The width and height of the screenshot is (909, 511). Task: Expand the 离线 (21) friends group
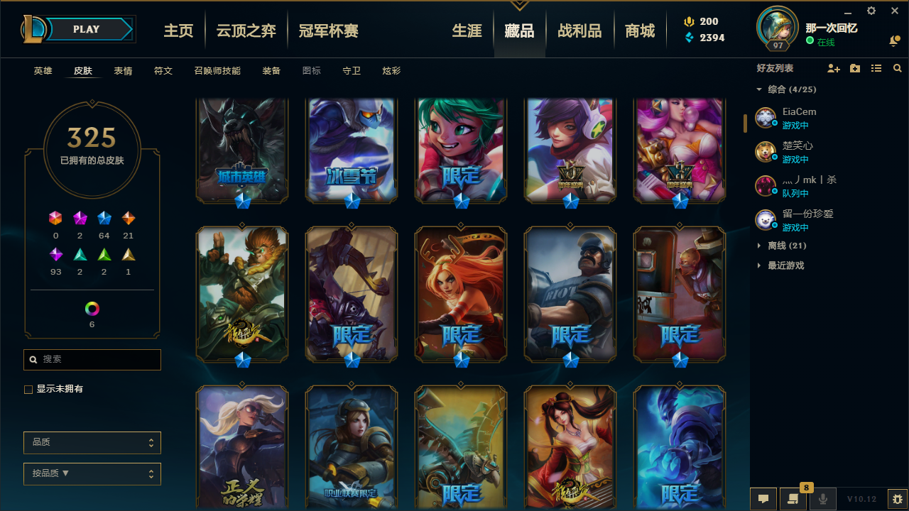[x=781, y=246]
